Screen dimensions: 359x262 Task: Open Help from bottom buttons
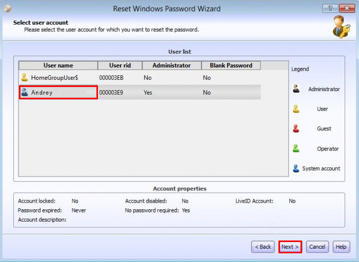(341, 247)
